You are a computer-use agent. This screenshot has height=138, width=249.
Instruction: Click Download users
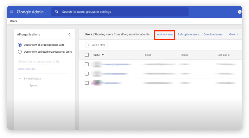(x=213, y=34)
